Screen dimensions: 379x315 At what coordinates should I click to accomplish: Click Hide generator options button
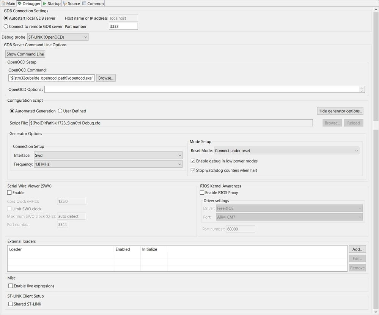point(340,111)
